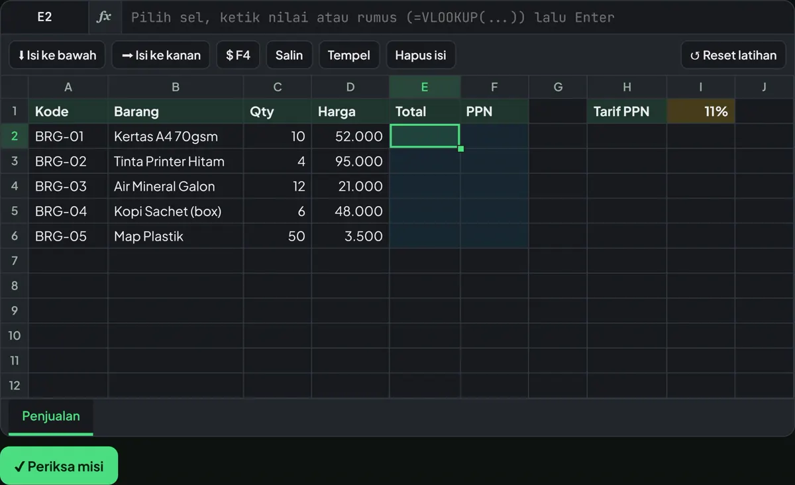
Task: Select the Total header cell
Action: point(425,111)
